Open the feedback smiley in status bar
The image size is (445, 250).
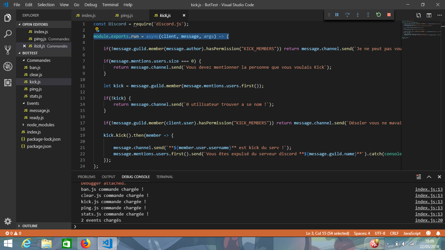428,233
